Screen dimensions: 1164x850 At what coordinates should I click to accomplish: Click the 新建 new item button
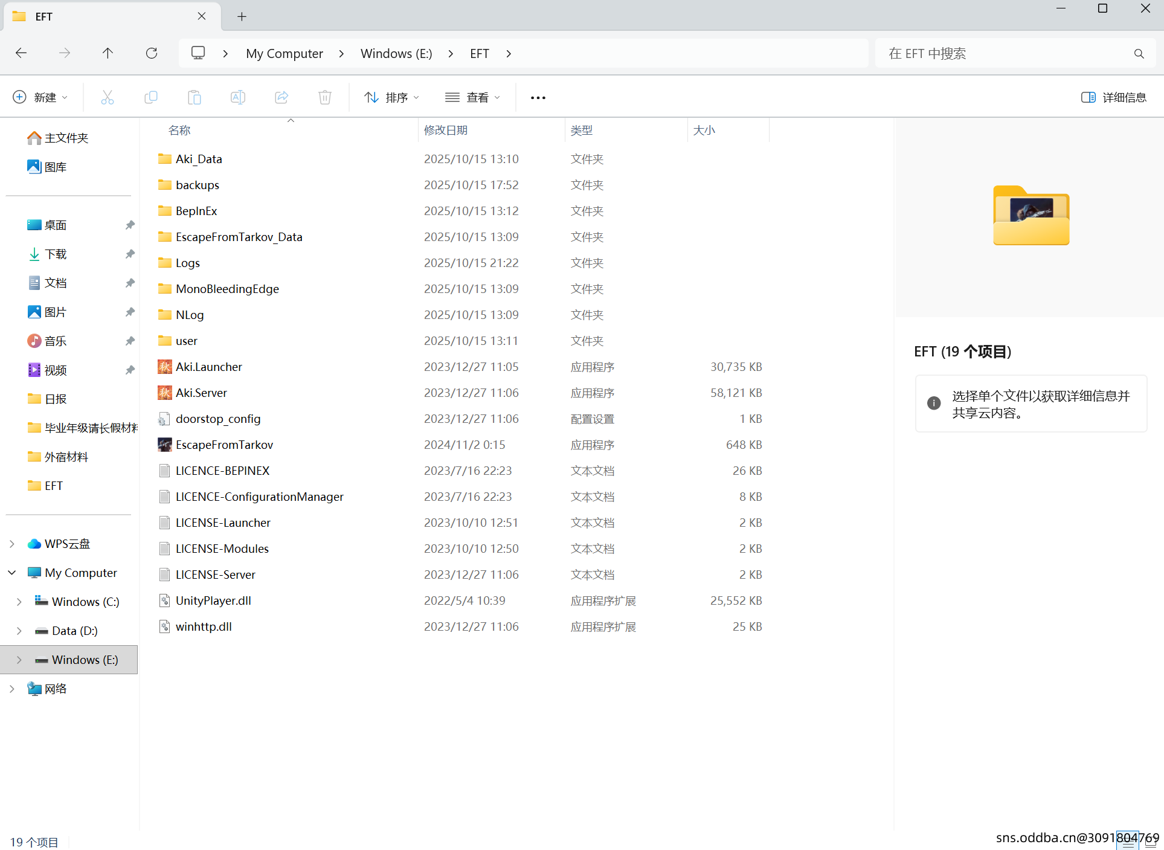point(40,97)
